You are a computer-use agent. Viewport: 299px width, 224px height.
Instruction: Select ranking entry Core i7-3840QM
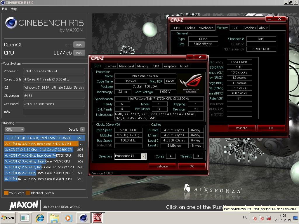point(44,173)
